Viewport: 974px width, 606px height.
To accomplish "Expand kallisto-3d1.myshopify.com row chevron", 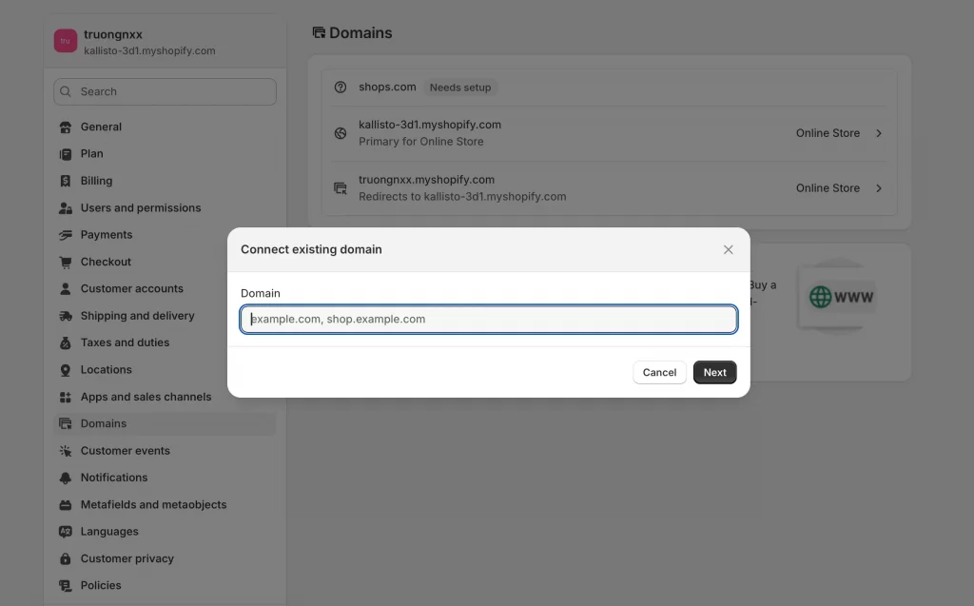I will pyautogui.click(x=878, y=133).
